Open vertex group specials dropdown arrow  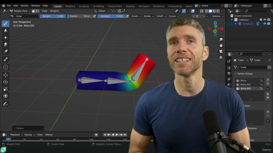(x=268, y=89)
